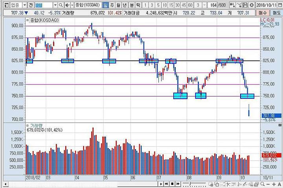Click the add line overlay icon
This screenshot has height=188, width=283.
239,5
